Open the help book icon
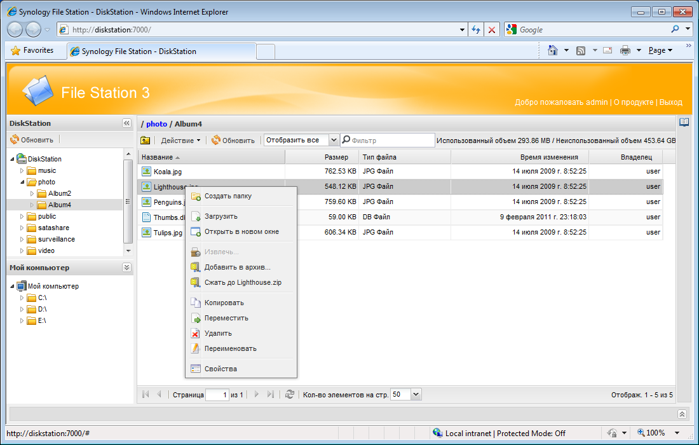 (x=684, y=122)
